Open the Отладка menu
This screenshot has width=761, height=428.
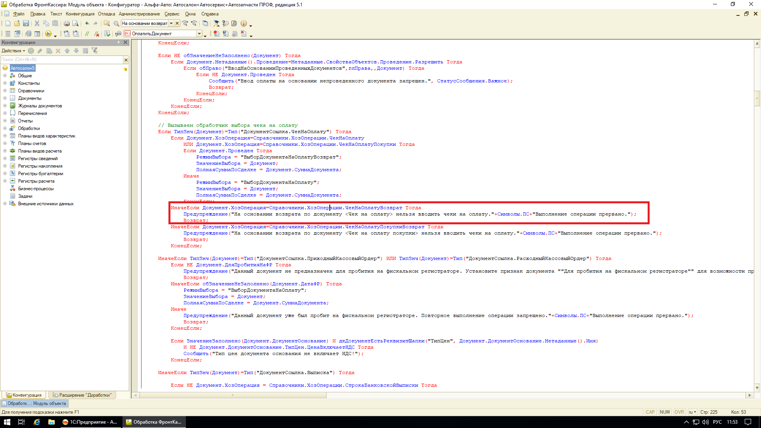pyautogui.click(x=107, y=14)
